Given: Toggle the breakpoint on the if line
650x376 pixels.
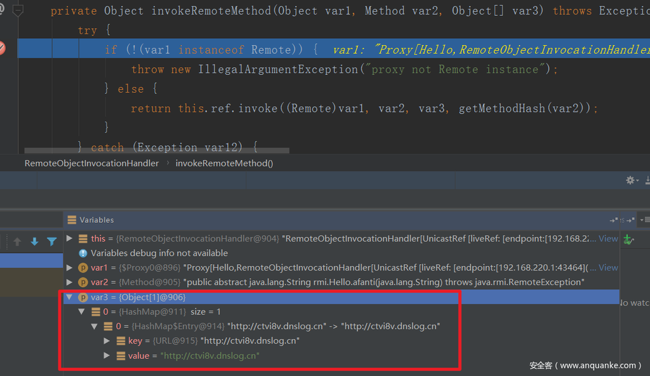Looking at the screenshot, I should pyautogui.click(x=3, y=48).
